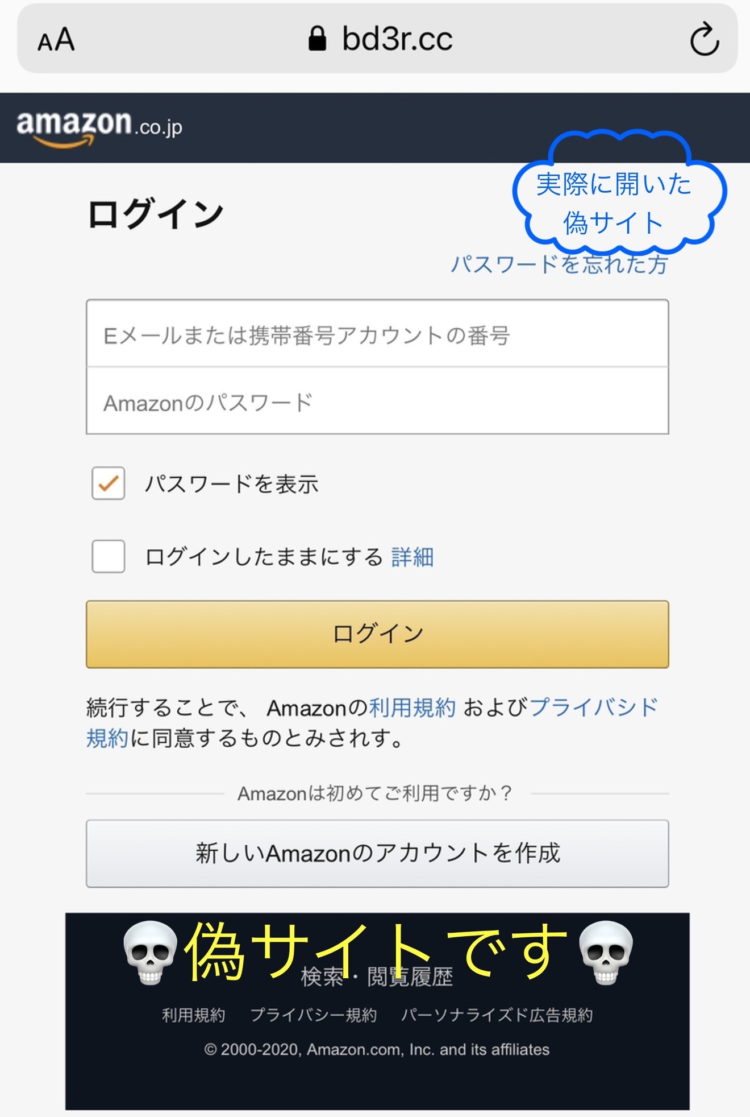Tap the bd3r.cc URL in address bar

click(397, 39)
